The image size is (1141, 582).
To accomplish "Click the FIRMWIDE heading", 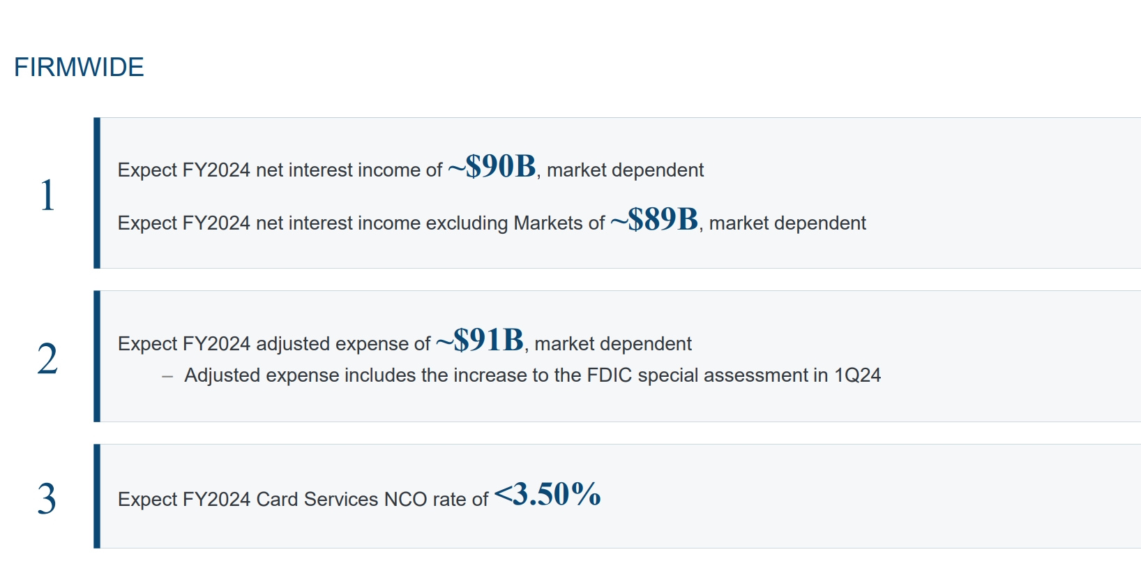I will (x=79, y=68).
